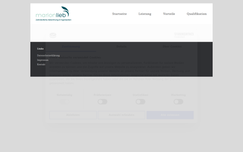
Task: Open the Über Cookies tab
Action: tap(172, 47)
